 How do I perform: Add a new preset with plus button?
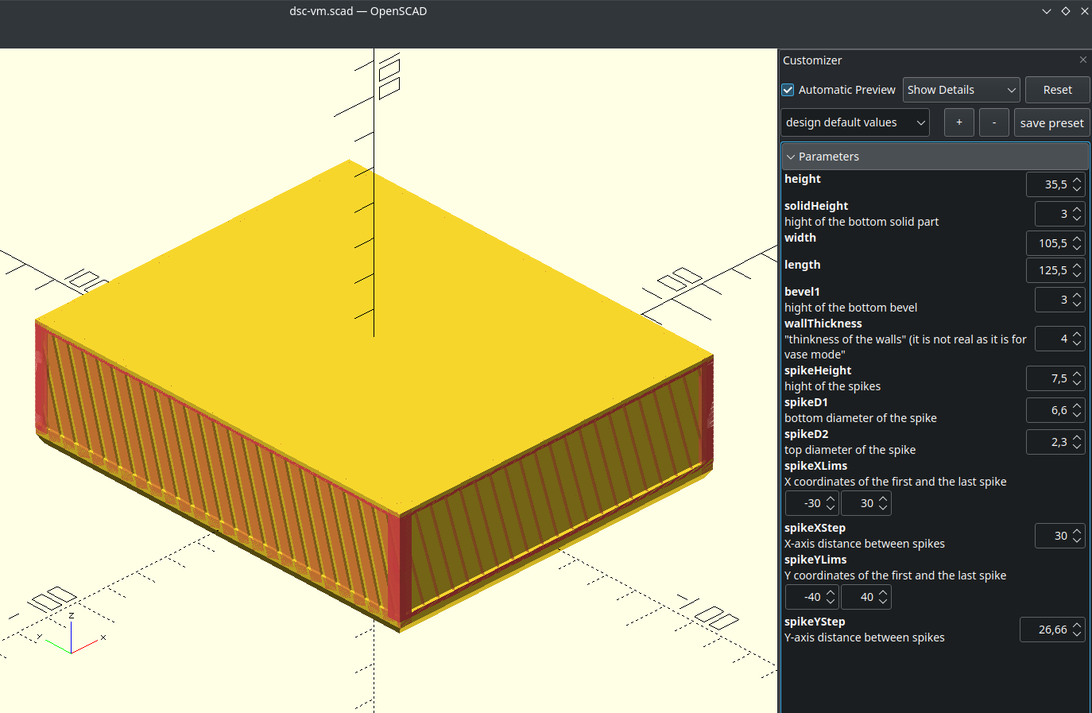tap(958, 122)
